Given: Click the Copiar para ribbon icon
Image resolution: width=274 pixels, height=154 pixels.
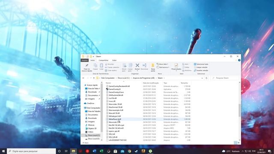Looking at the screenshot, I should tap(130, 65).
